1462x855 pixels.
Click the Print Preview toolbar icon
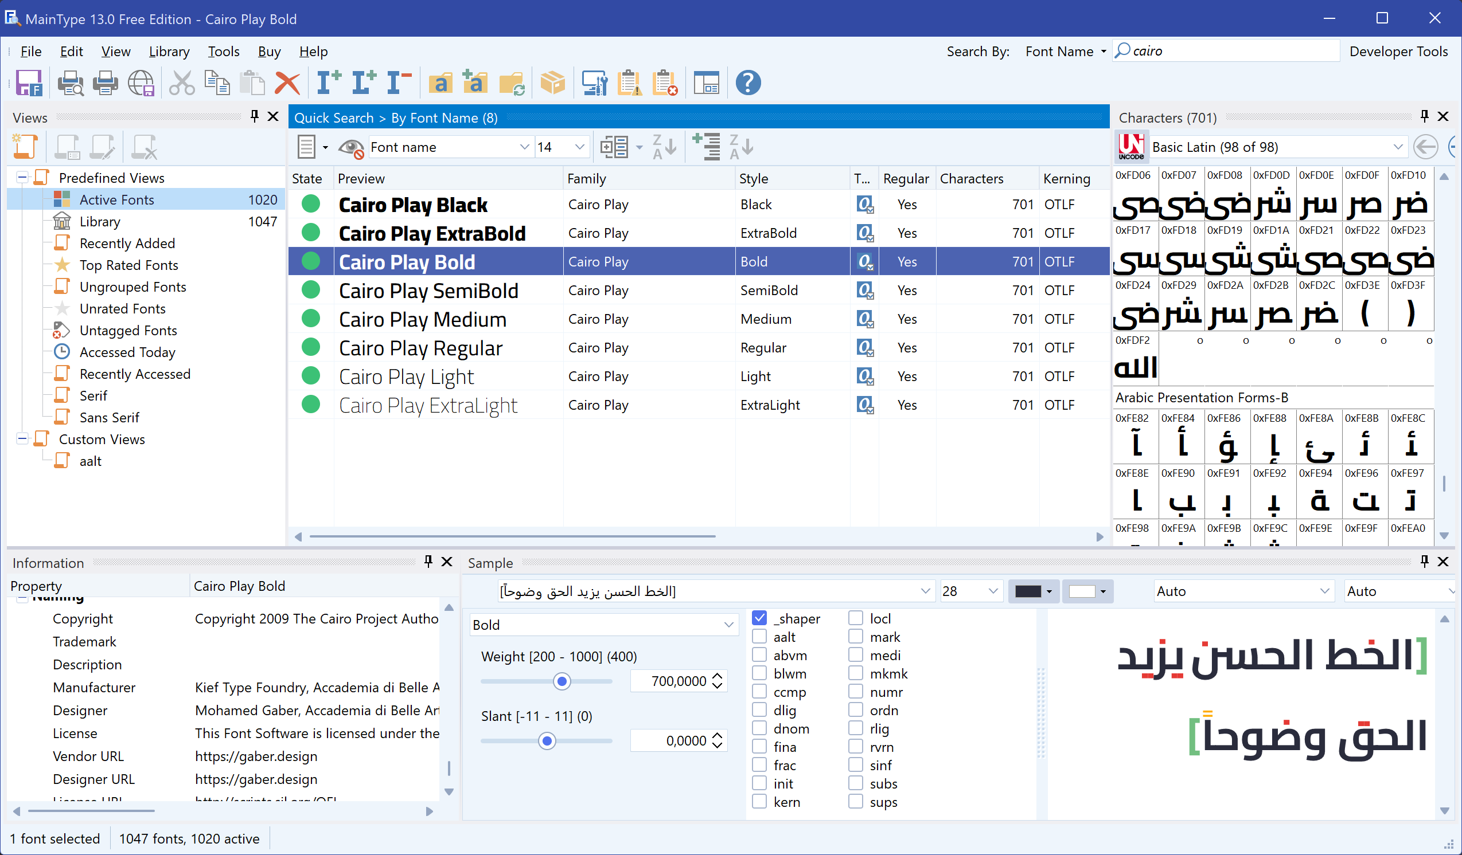click(x=70, y=83)
